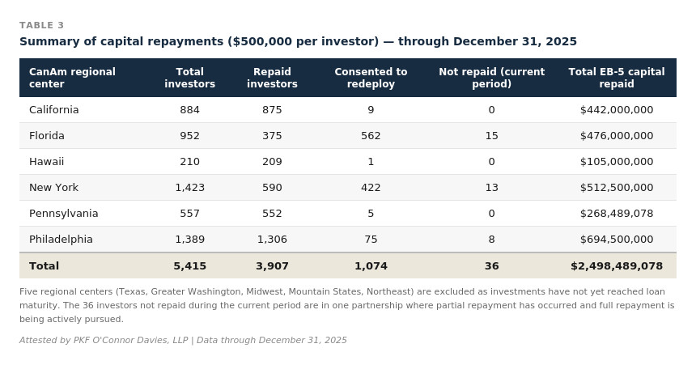Screen dimensions: 696x365
Task: Click the $2,498,489,078 grand total cell
Action: tap(617, 266)
